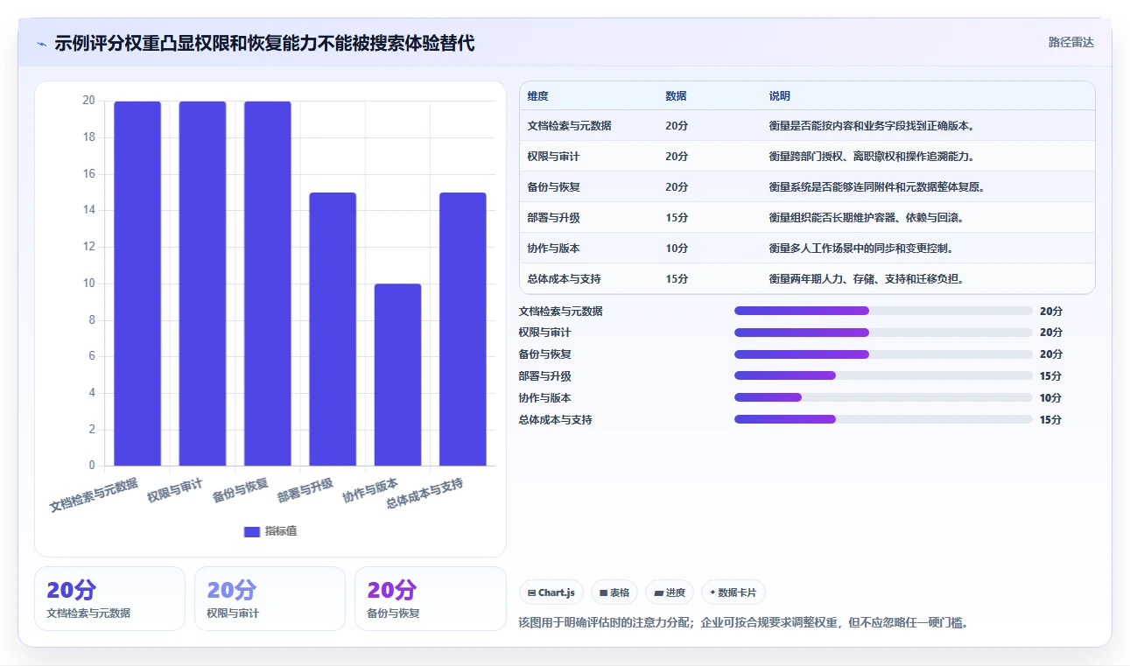The image size is (1130, 666).
Task: Select the 总体成本与支持 table cell
Action: pos(564,279)
